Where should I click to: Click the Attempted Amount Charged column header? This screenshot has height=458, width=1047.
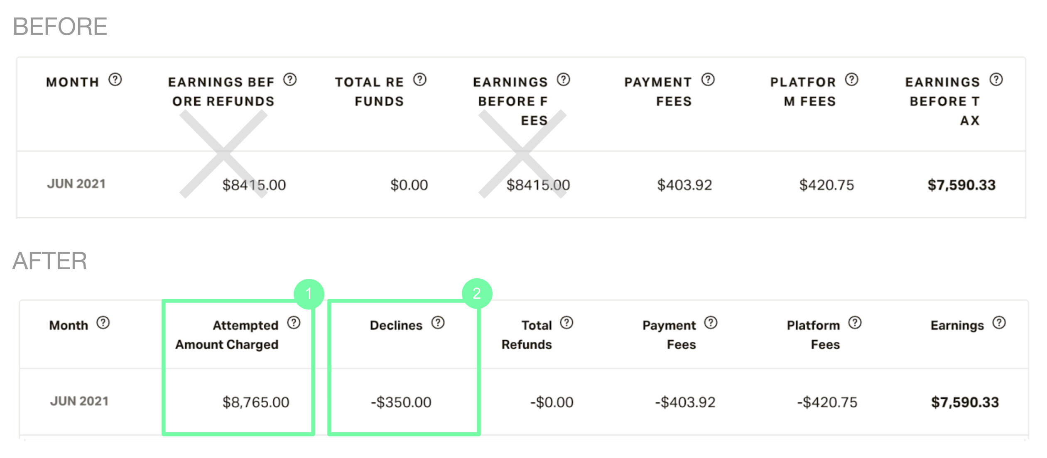(227, 335)
